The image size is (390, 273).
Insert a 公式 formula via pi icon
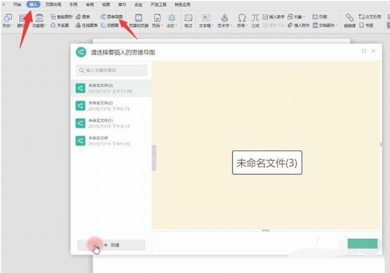tap(256, 20)
